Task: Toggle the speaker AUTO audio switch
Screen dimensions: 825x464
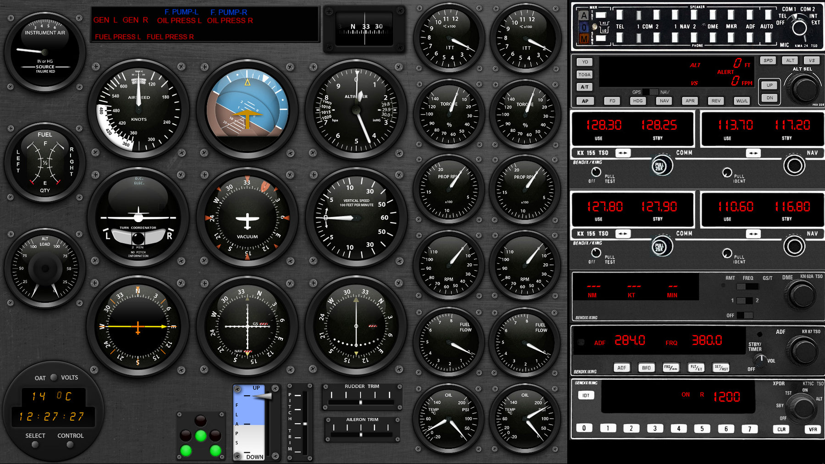Action: coord(768,15)
